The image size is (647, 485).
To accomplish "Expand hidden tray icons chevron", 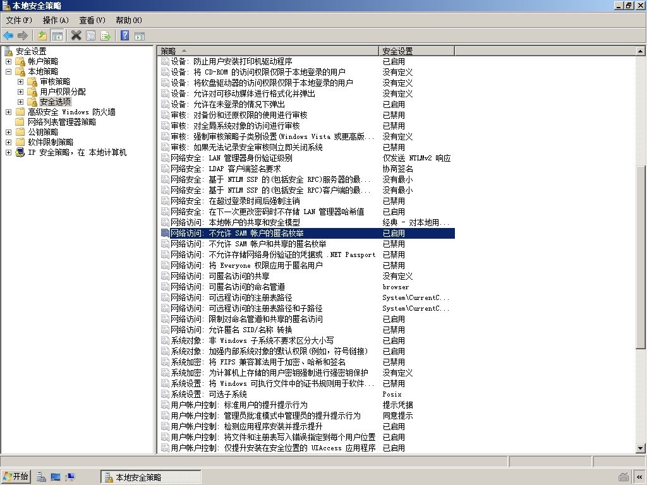I will tap(639, 477).
